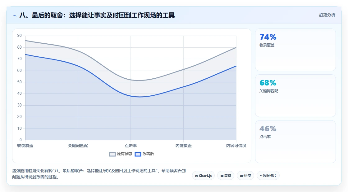This screenshot has height=192, width=348.
Task: Click the lightning icon beside the heading
Action: (x=15, y=15)
